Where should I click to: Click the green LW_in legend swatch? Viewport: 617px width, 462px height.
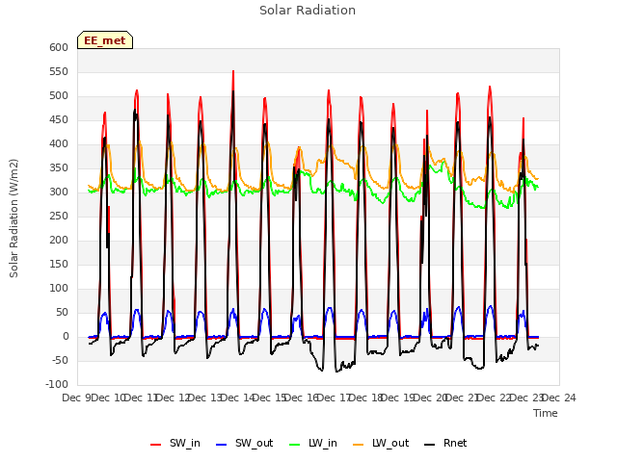(x=295, y=445)
